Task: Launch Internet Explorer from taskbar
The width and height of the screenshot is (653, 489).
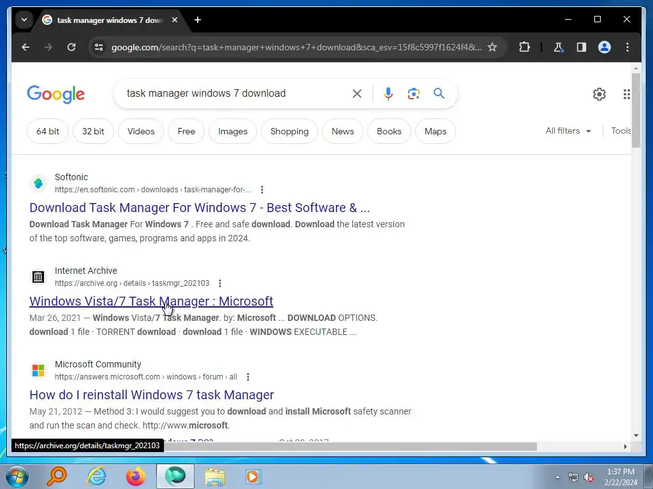Action: [97, 476]
